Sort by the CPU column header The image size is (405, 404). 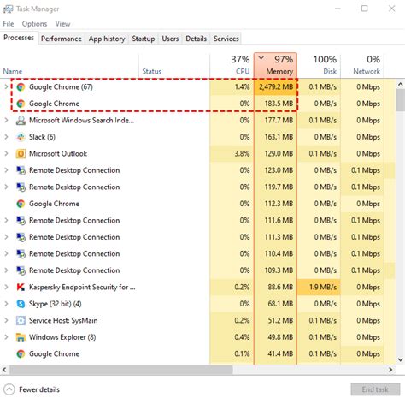(x=232, y=66)
